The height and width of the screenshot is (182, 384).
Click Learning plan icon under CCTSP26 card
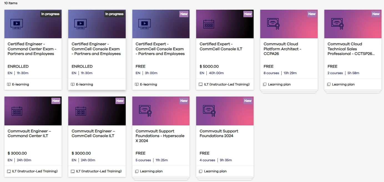[329, 84]
